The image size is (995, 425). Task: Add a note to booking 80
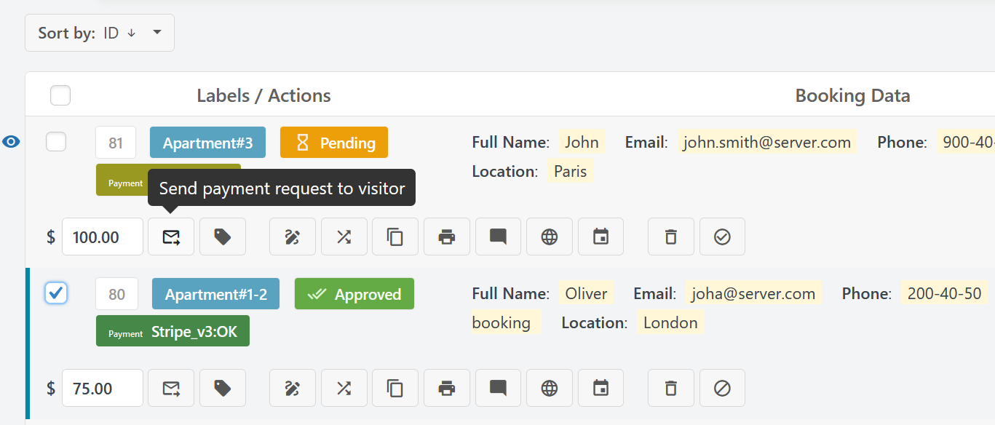click(x=498, y=388)
